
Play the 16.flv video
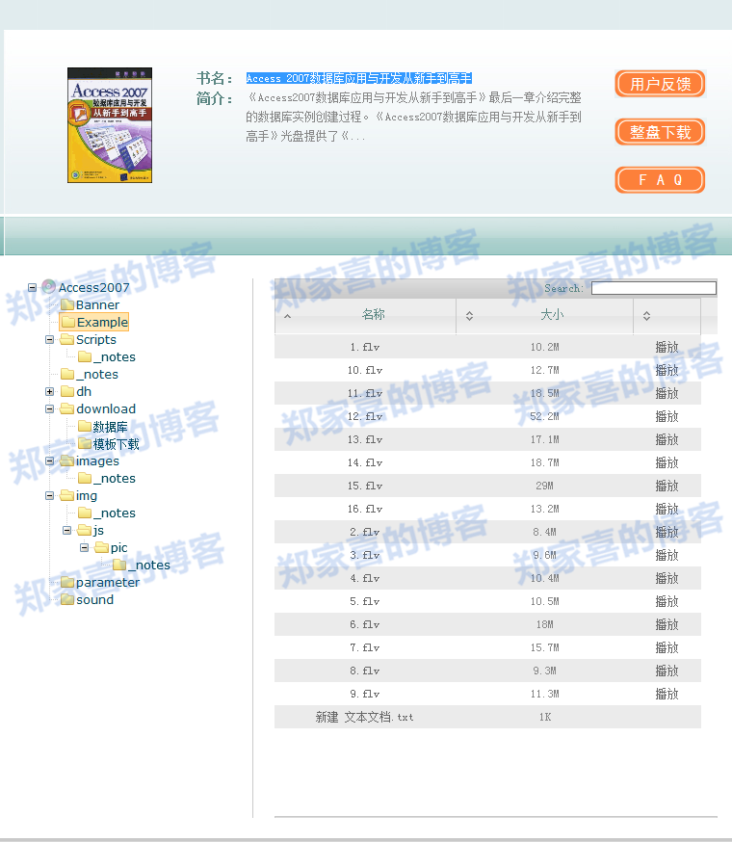[x=667, y=509]
